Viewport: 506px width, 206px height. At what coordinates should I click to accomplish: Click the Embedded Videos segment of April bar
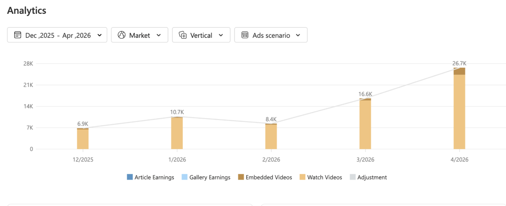[x=459, y=71]
